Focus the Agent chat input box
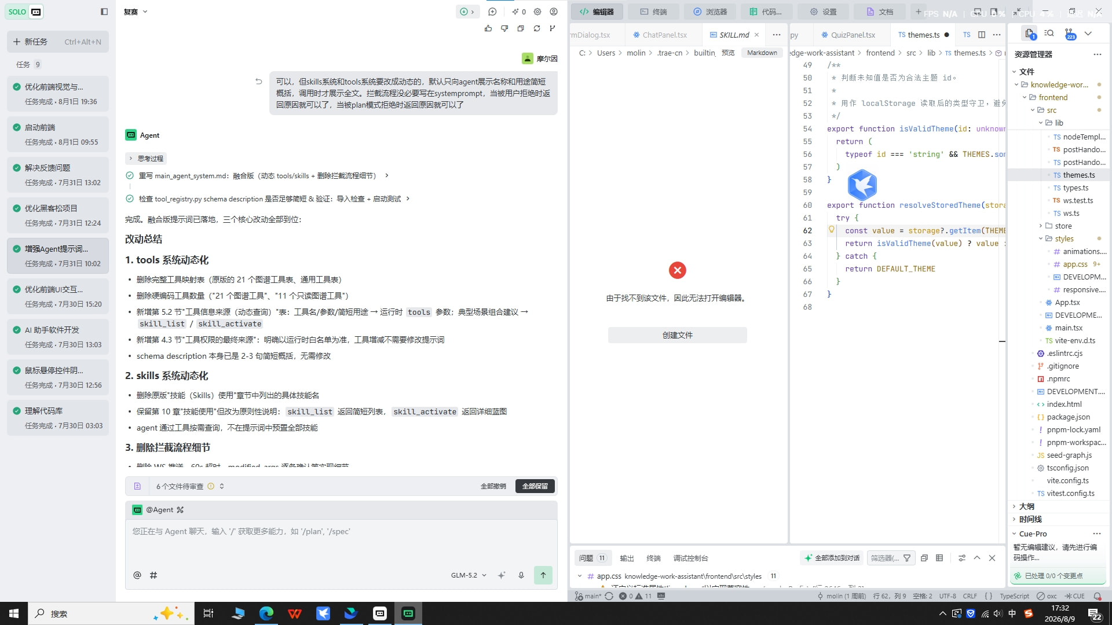Screen dimensions: 1112x625 [x=342, y=541]
